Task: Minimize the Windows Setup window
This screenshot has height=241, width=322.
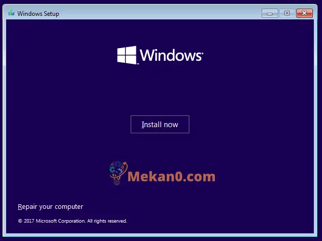Action: click(270, 13)
